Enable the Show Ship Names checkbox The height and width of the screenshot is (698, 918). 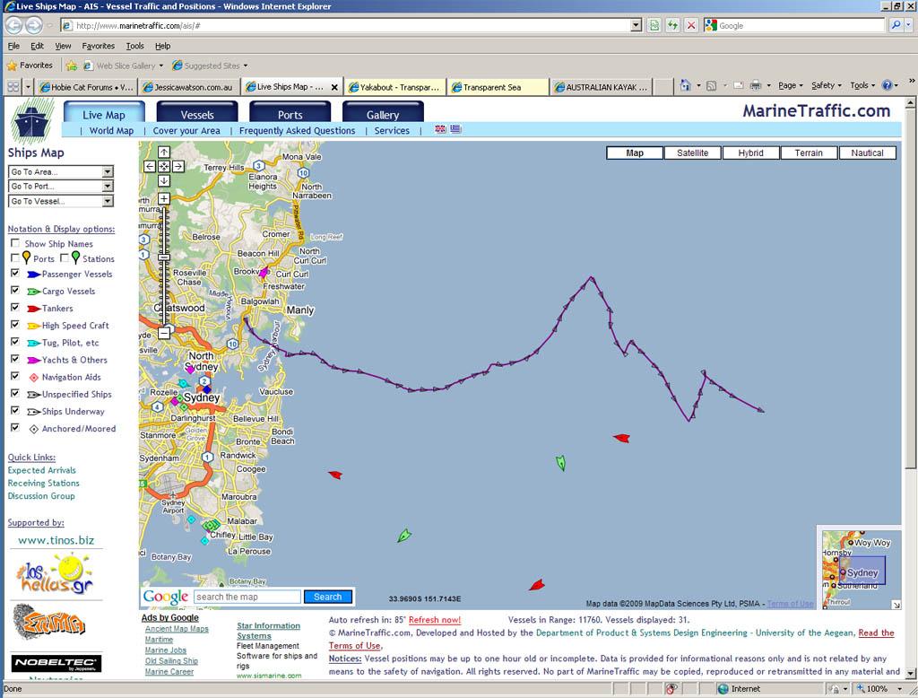[14, 243]
